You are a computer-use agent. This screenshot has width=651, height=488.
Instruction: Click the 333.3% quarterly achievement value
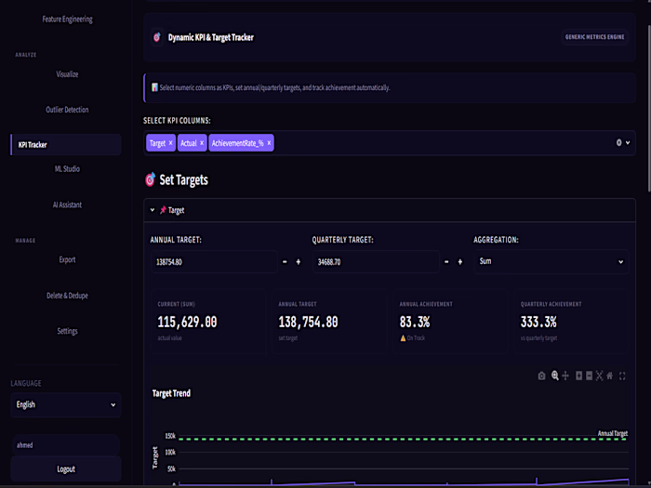pos(538,322)
